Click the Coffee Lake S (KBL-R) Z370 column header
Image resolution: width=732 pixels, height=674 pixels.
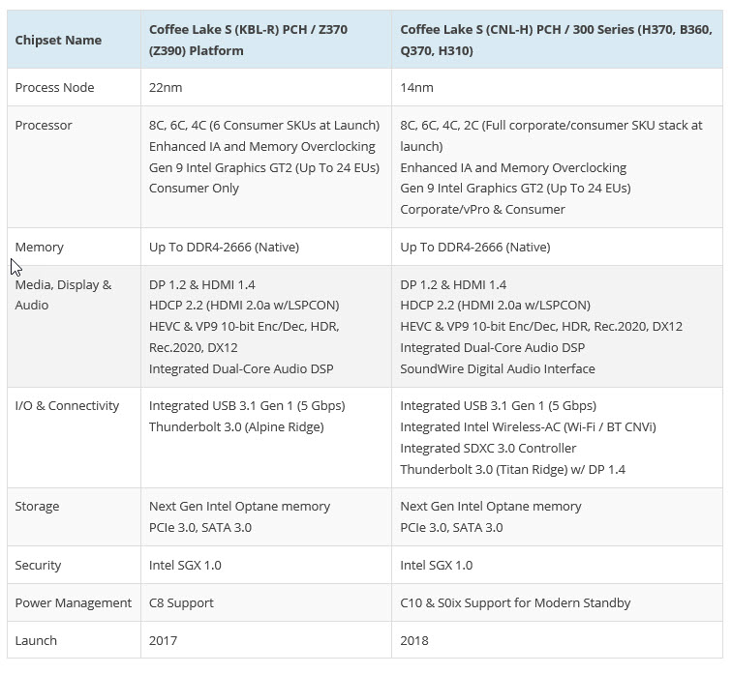point(248,40)
